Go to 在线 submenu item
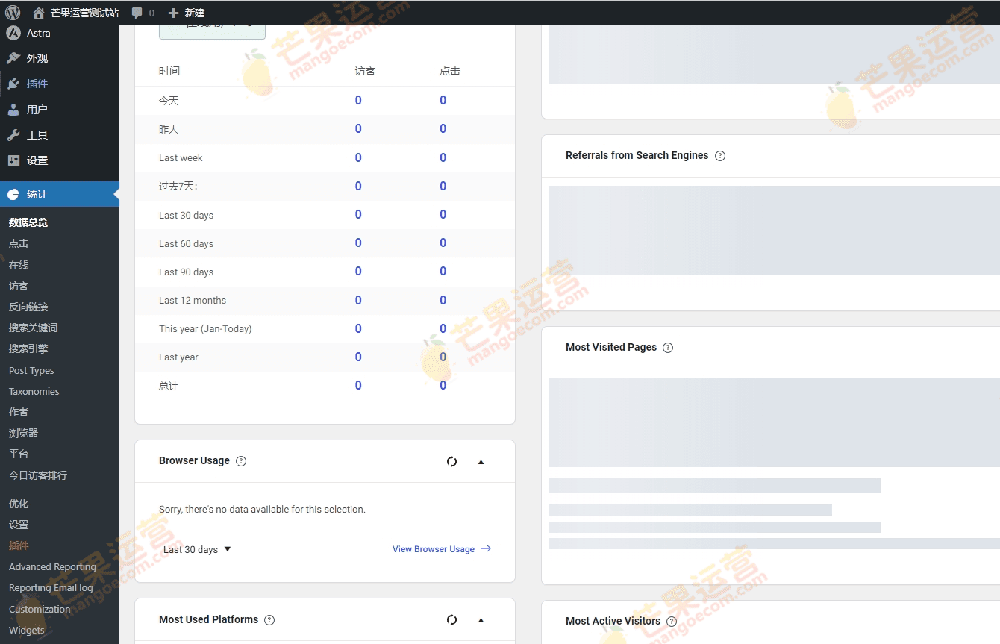 click(x=19, y=265)
